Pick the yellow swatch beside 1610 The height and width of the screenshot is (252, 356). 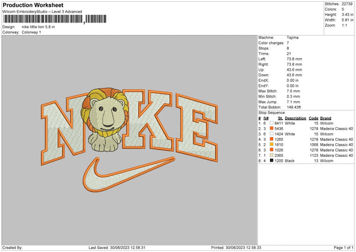272,144
